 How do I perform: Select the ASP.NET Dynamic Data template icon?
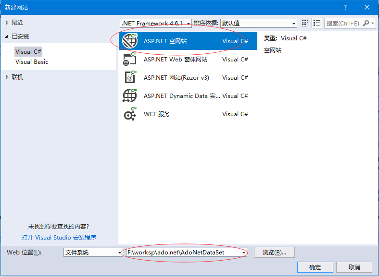coord(130,96)
